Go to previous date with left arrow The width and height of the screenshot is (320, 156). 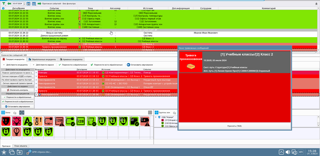click(x=9, y=4)
